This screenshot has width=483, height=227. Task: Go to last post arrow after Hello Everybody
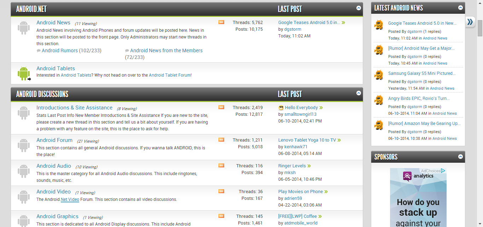[x=321, y=108]
